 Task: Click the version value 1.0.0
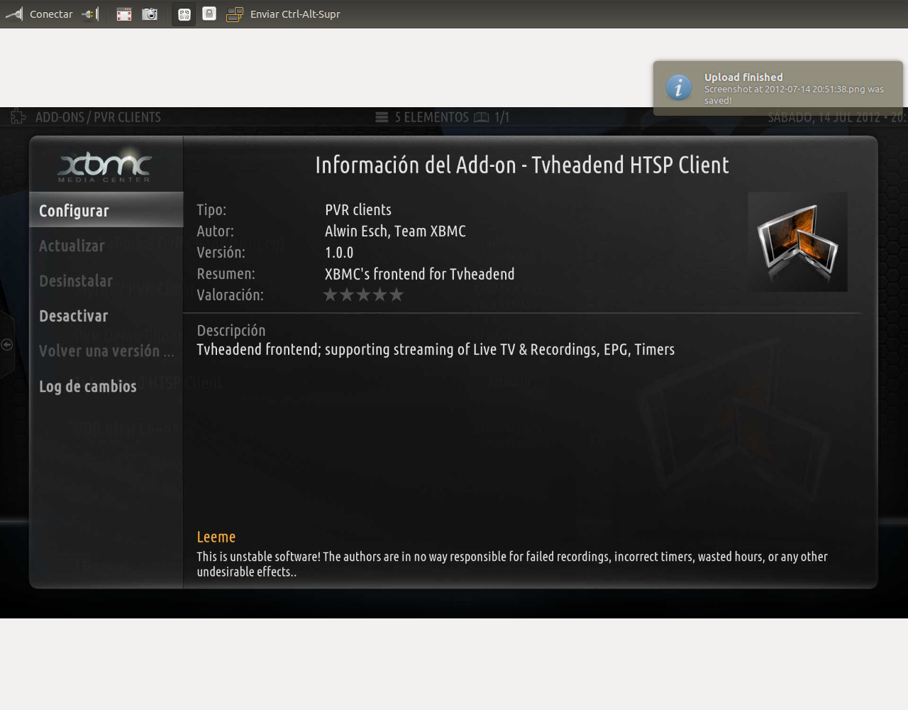click(339, 252)
